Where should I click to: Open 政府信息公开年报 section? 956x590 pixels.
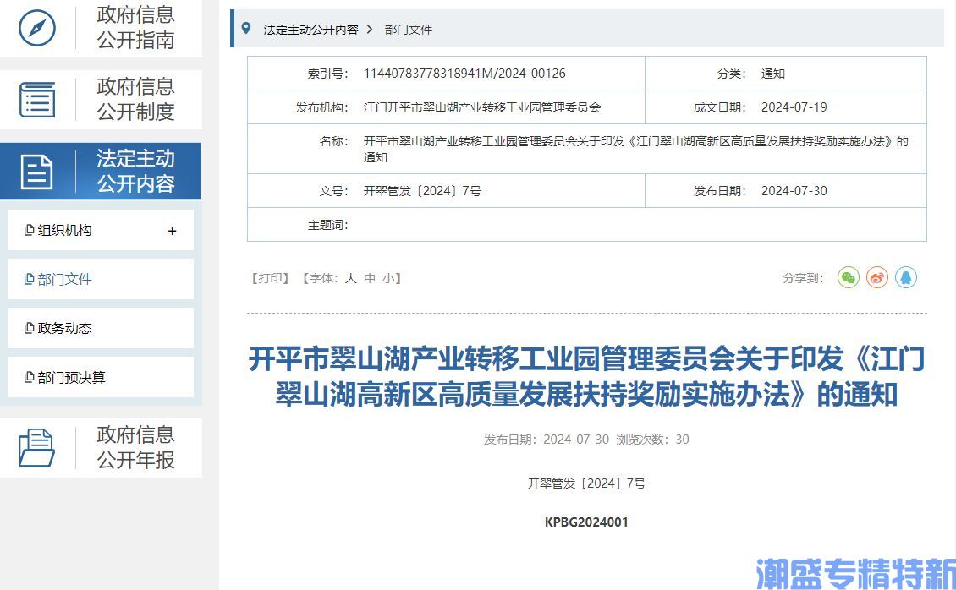(101, 447)
